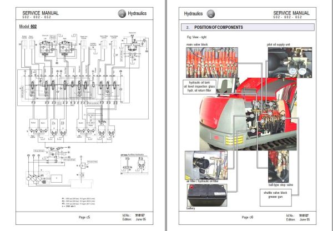Click the 'main valve block' label

197,44
